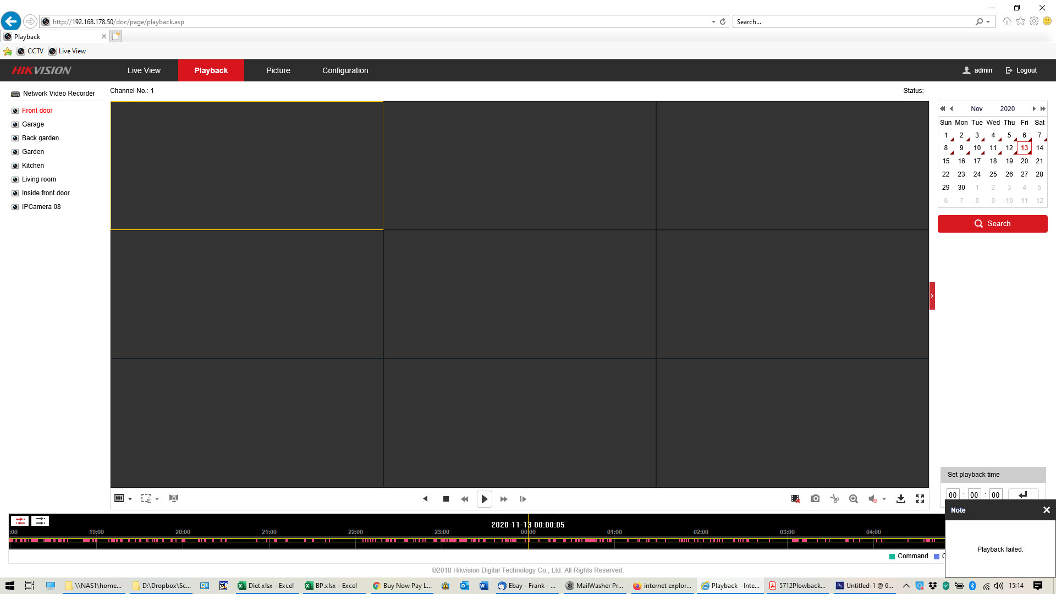This screenshot has height=594, width=1056.
Task: Switch to the Configuration tab
Action: tap(345, 70)
